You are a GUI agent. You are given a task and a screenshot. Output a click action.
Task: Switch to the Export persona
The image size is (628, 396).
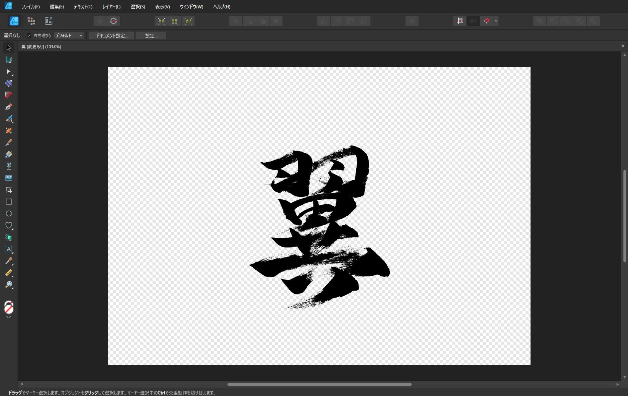pos(49,21)
